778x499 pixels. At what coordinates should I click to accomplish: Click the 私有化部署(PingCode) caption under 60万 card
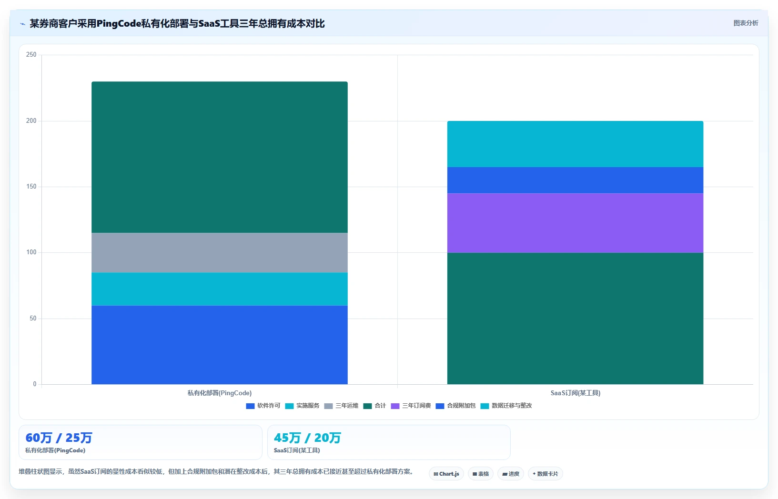pyautogui.click(x=55, y=450)
